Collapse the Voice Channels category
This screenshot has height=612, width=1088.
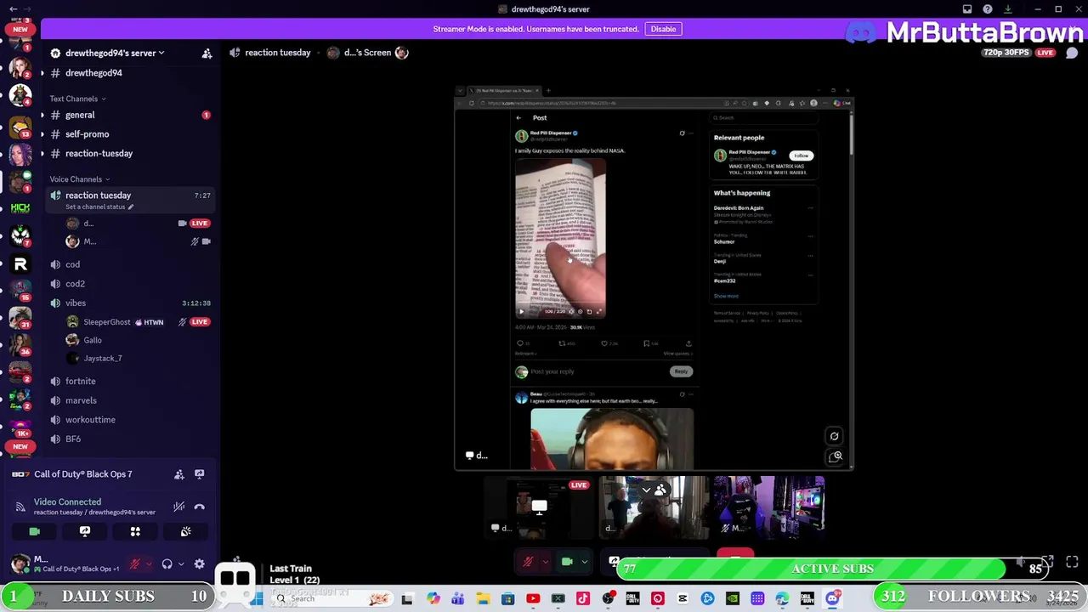[x=79, y=179]
